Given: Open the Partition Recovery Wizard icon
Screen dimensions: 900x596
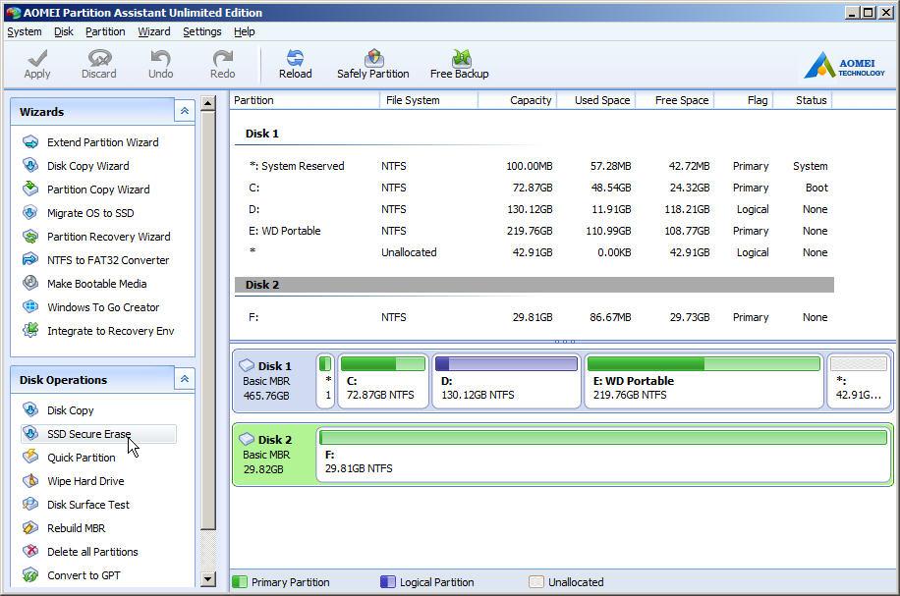Looking at the screenshot, I should (x=30, y=236).
